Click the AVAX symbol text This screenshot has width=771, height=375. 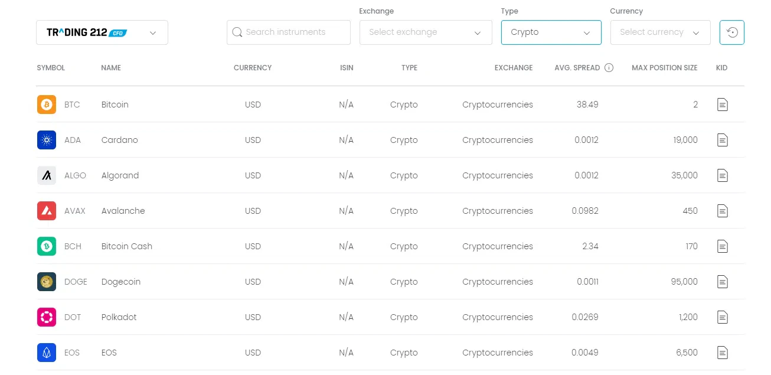pos(75,211)
